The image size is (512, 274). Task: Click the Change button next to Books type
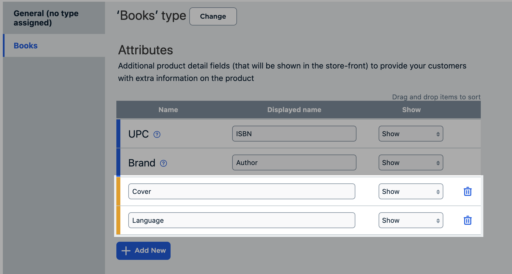point(213,16)
